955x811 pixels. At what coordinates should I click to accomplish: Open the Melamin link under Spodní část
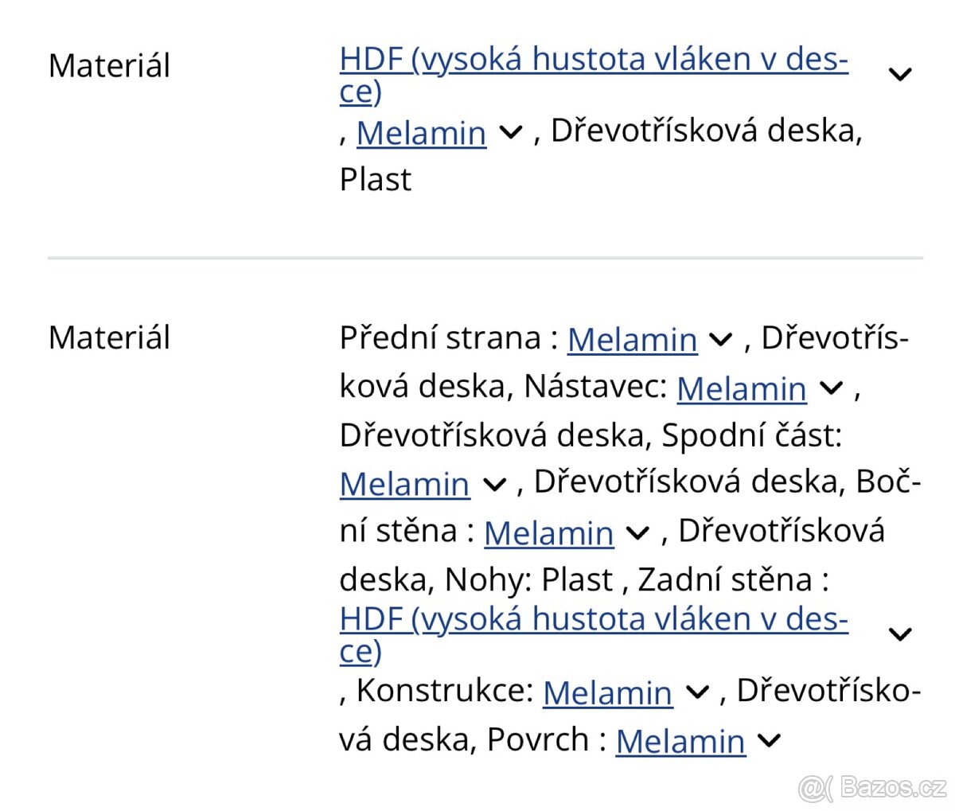[403, 485]
